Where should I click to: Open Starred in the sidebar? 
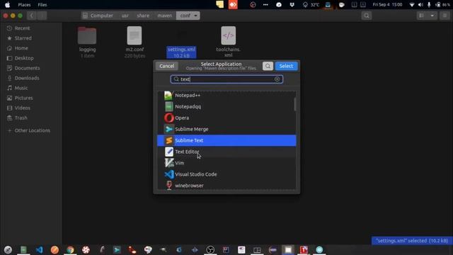coord(23,38)
